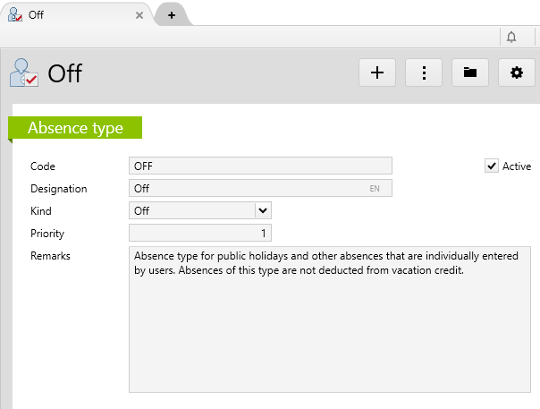Open the Kind dropdown arrow
Screen dimensions: 540x409
click(262, 210)
